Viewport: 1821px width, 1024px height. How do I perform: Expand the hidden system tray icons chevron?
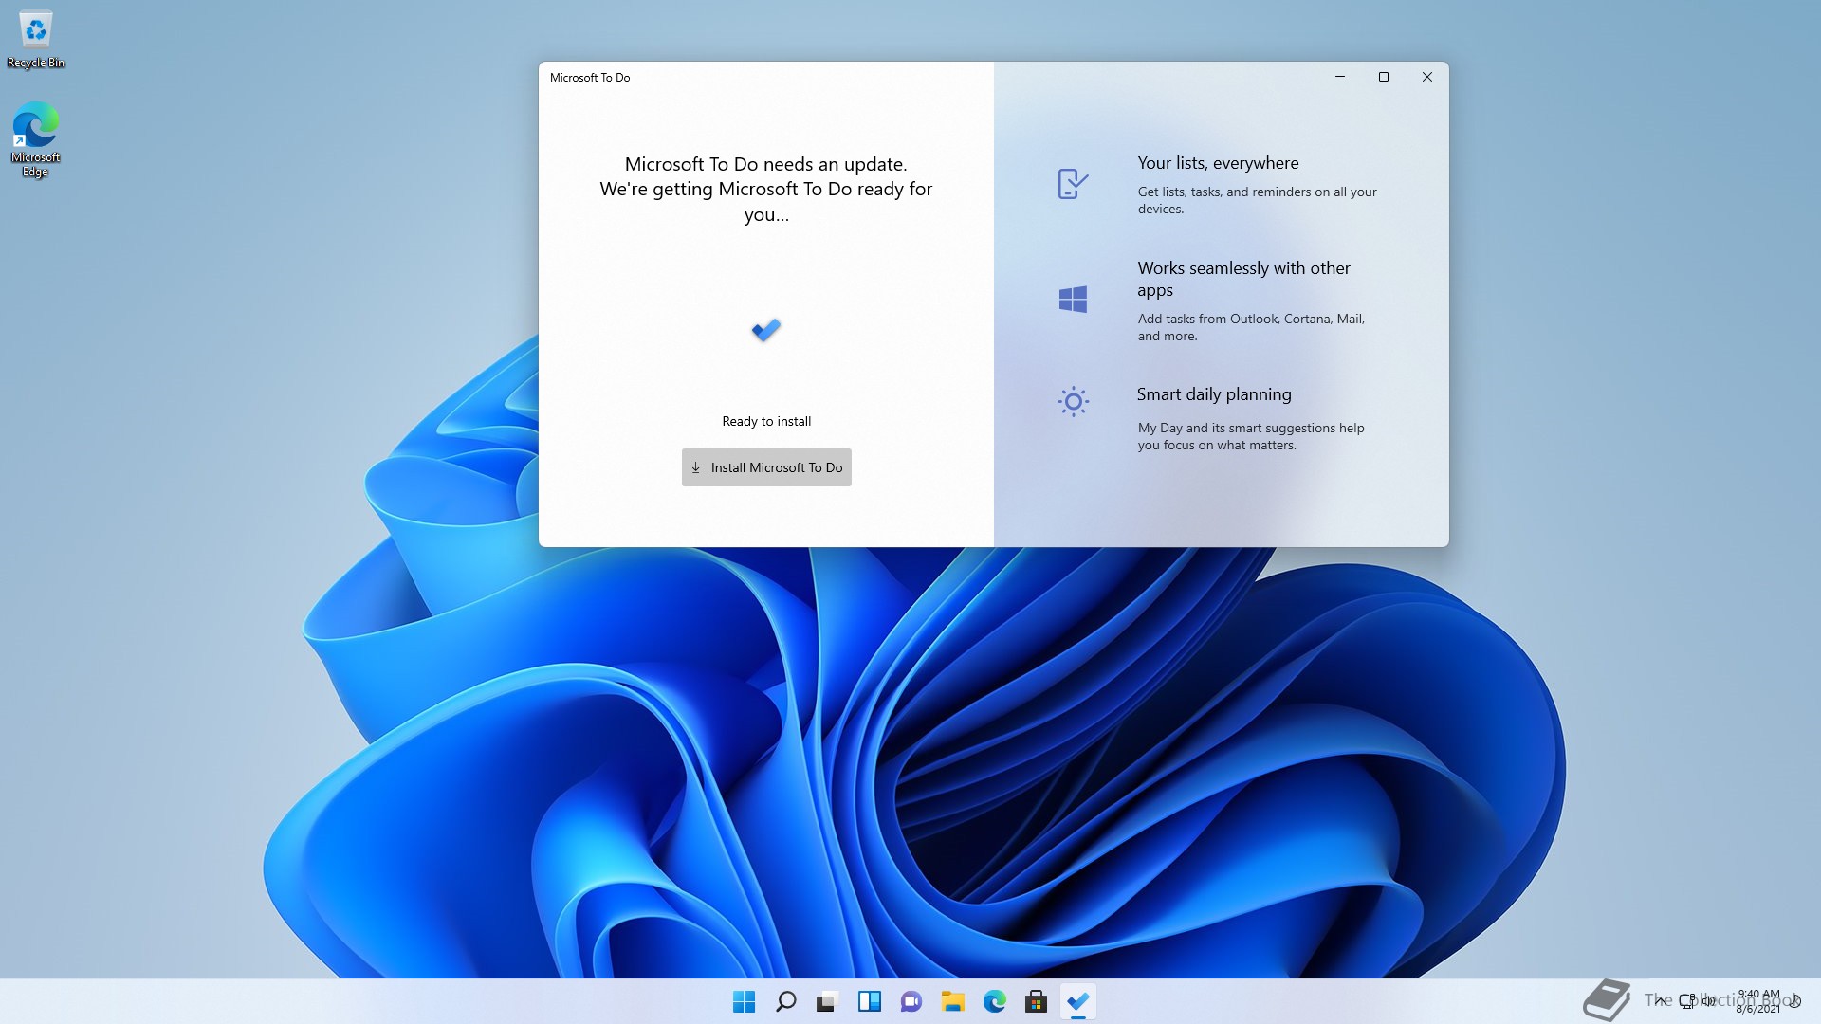pos(1661,1001)
